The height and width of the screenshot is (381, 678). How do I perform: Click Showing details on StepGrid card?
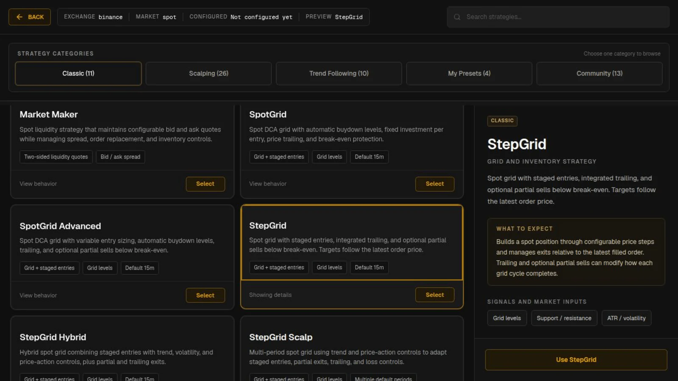(x=270, y=295)
